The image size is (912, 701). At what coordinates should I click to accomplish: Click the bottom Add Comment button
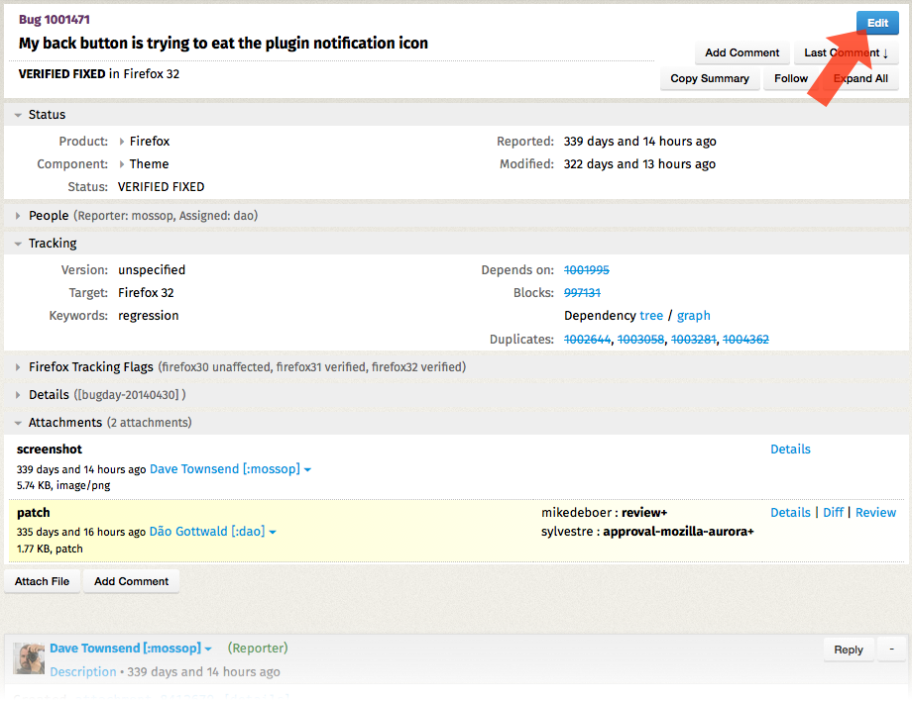(x=132, y=581)
